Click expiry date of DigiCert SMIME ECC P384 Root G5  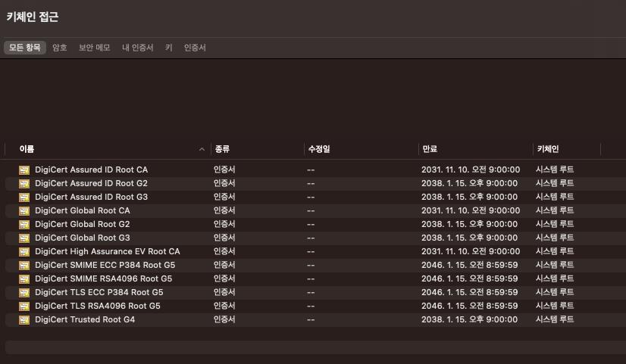[470, 265]
